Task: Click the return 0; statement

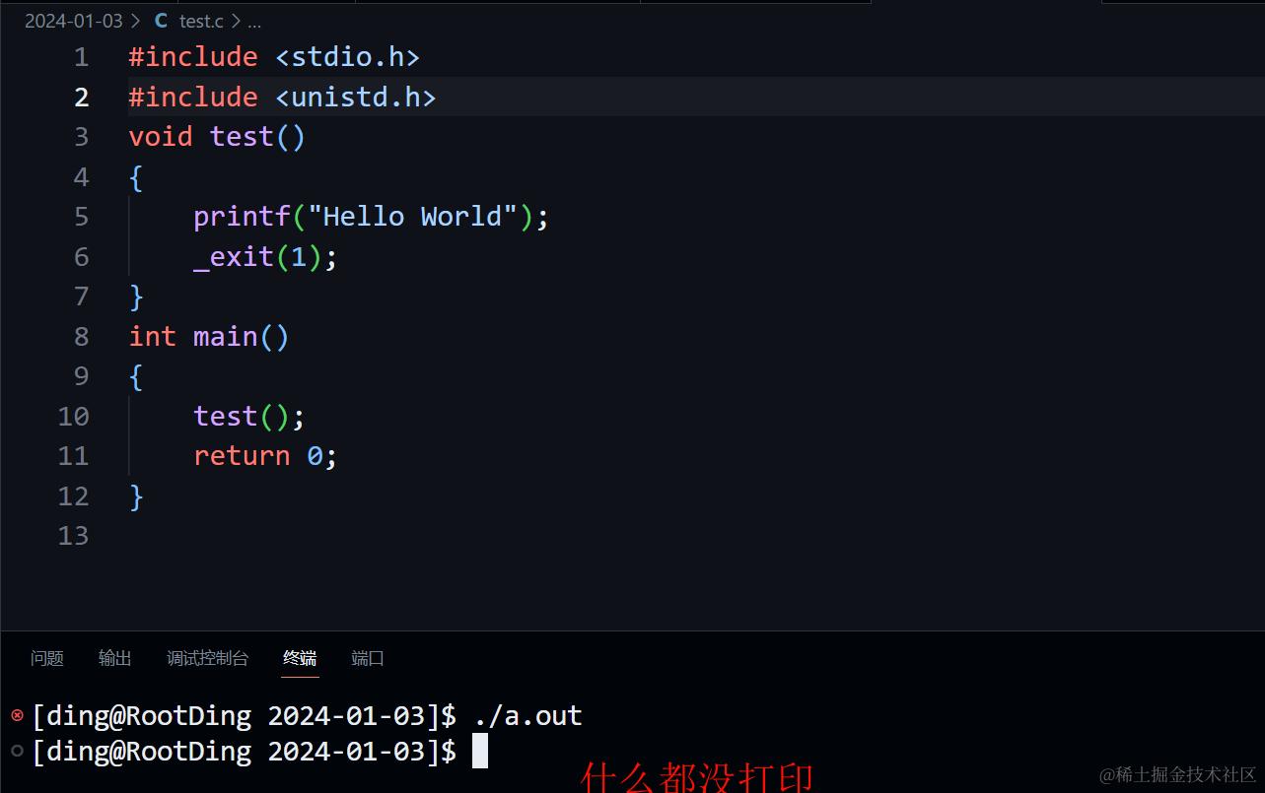Action: coord(265,455)
